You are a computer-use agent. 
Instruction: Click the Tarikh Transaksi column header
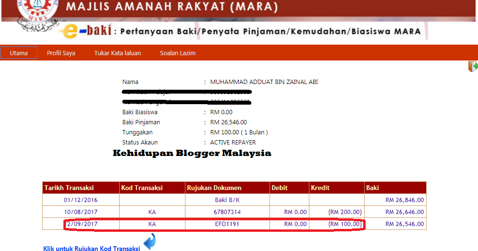[81, 188]
